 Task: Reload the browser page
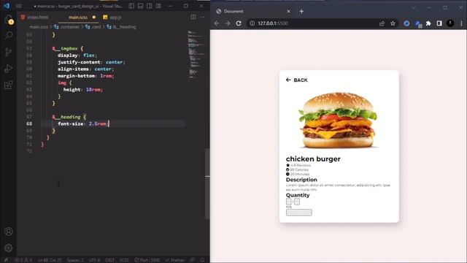point(239,23)
